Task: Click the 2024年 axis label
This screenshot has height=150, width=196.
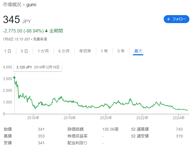Action: [179, 117]
